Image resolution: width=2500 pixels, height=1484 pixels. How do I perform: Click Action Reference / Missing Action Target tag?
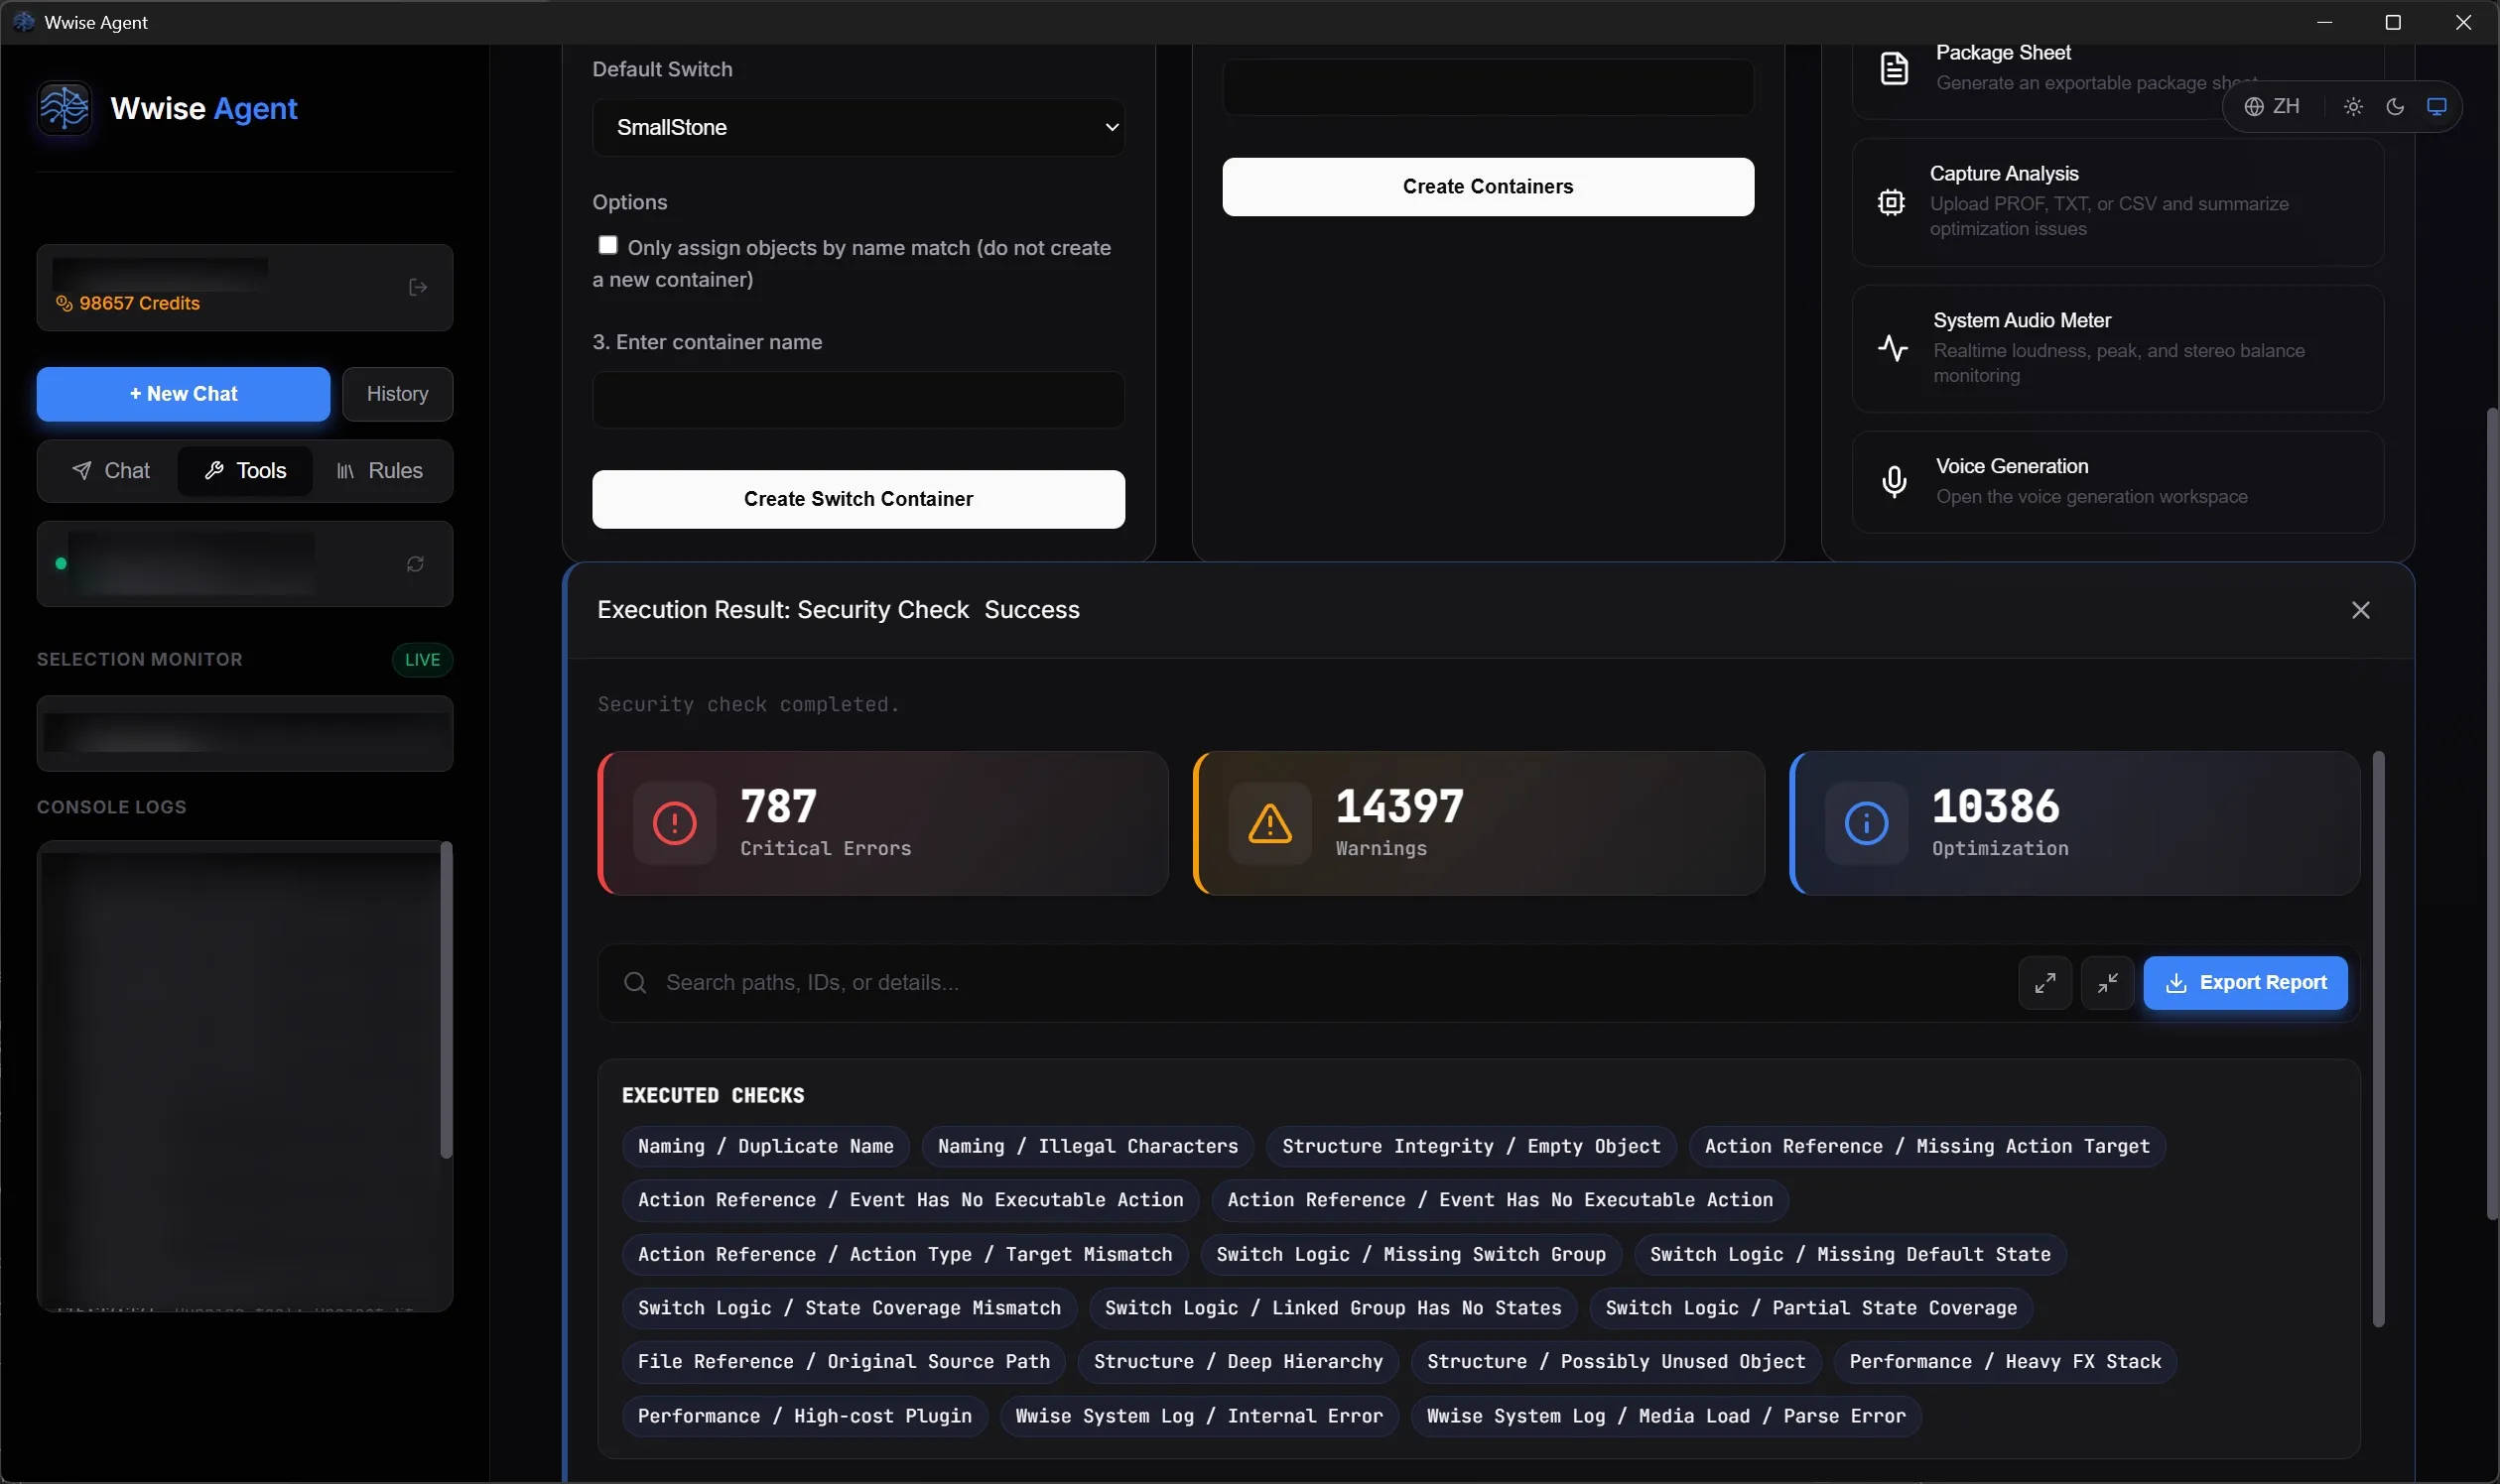click(x=1926, y=1146)
